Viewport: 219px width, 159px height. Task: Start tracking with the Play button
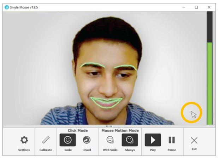(153, 140)
